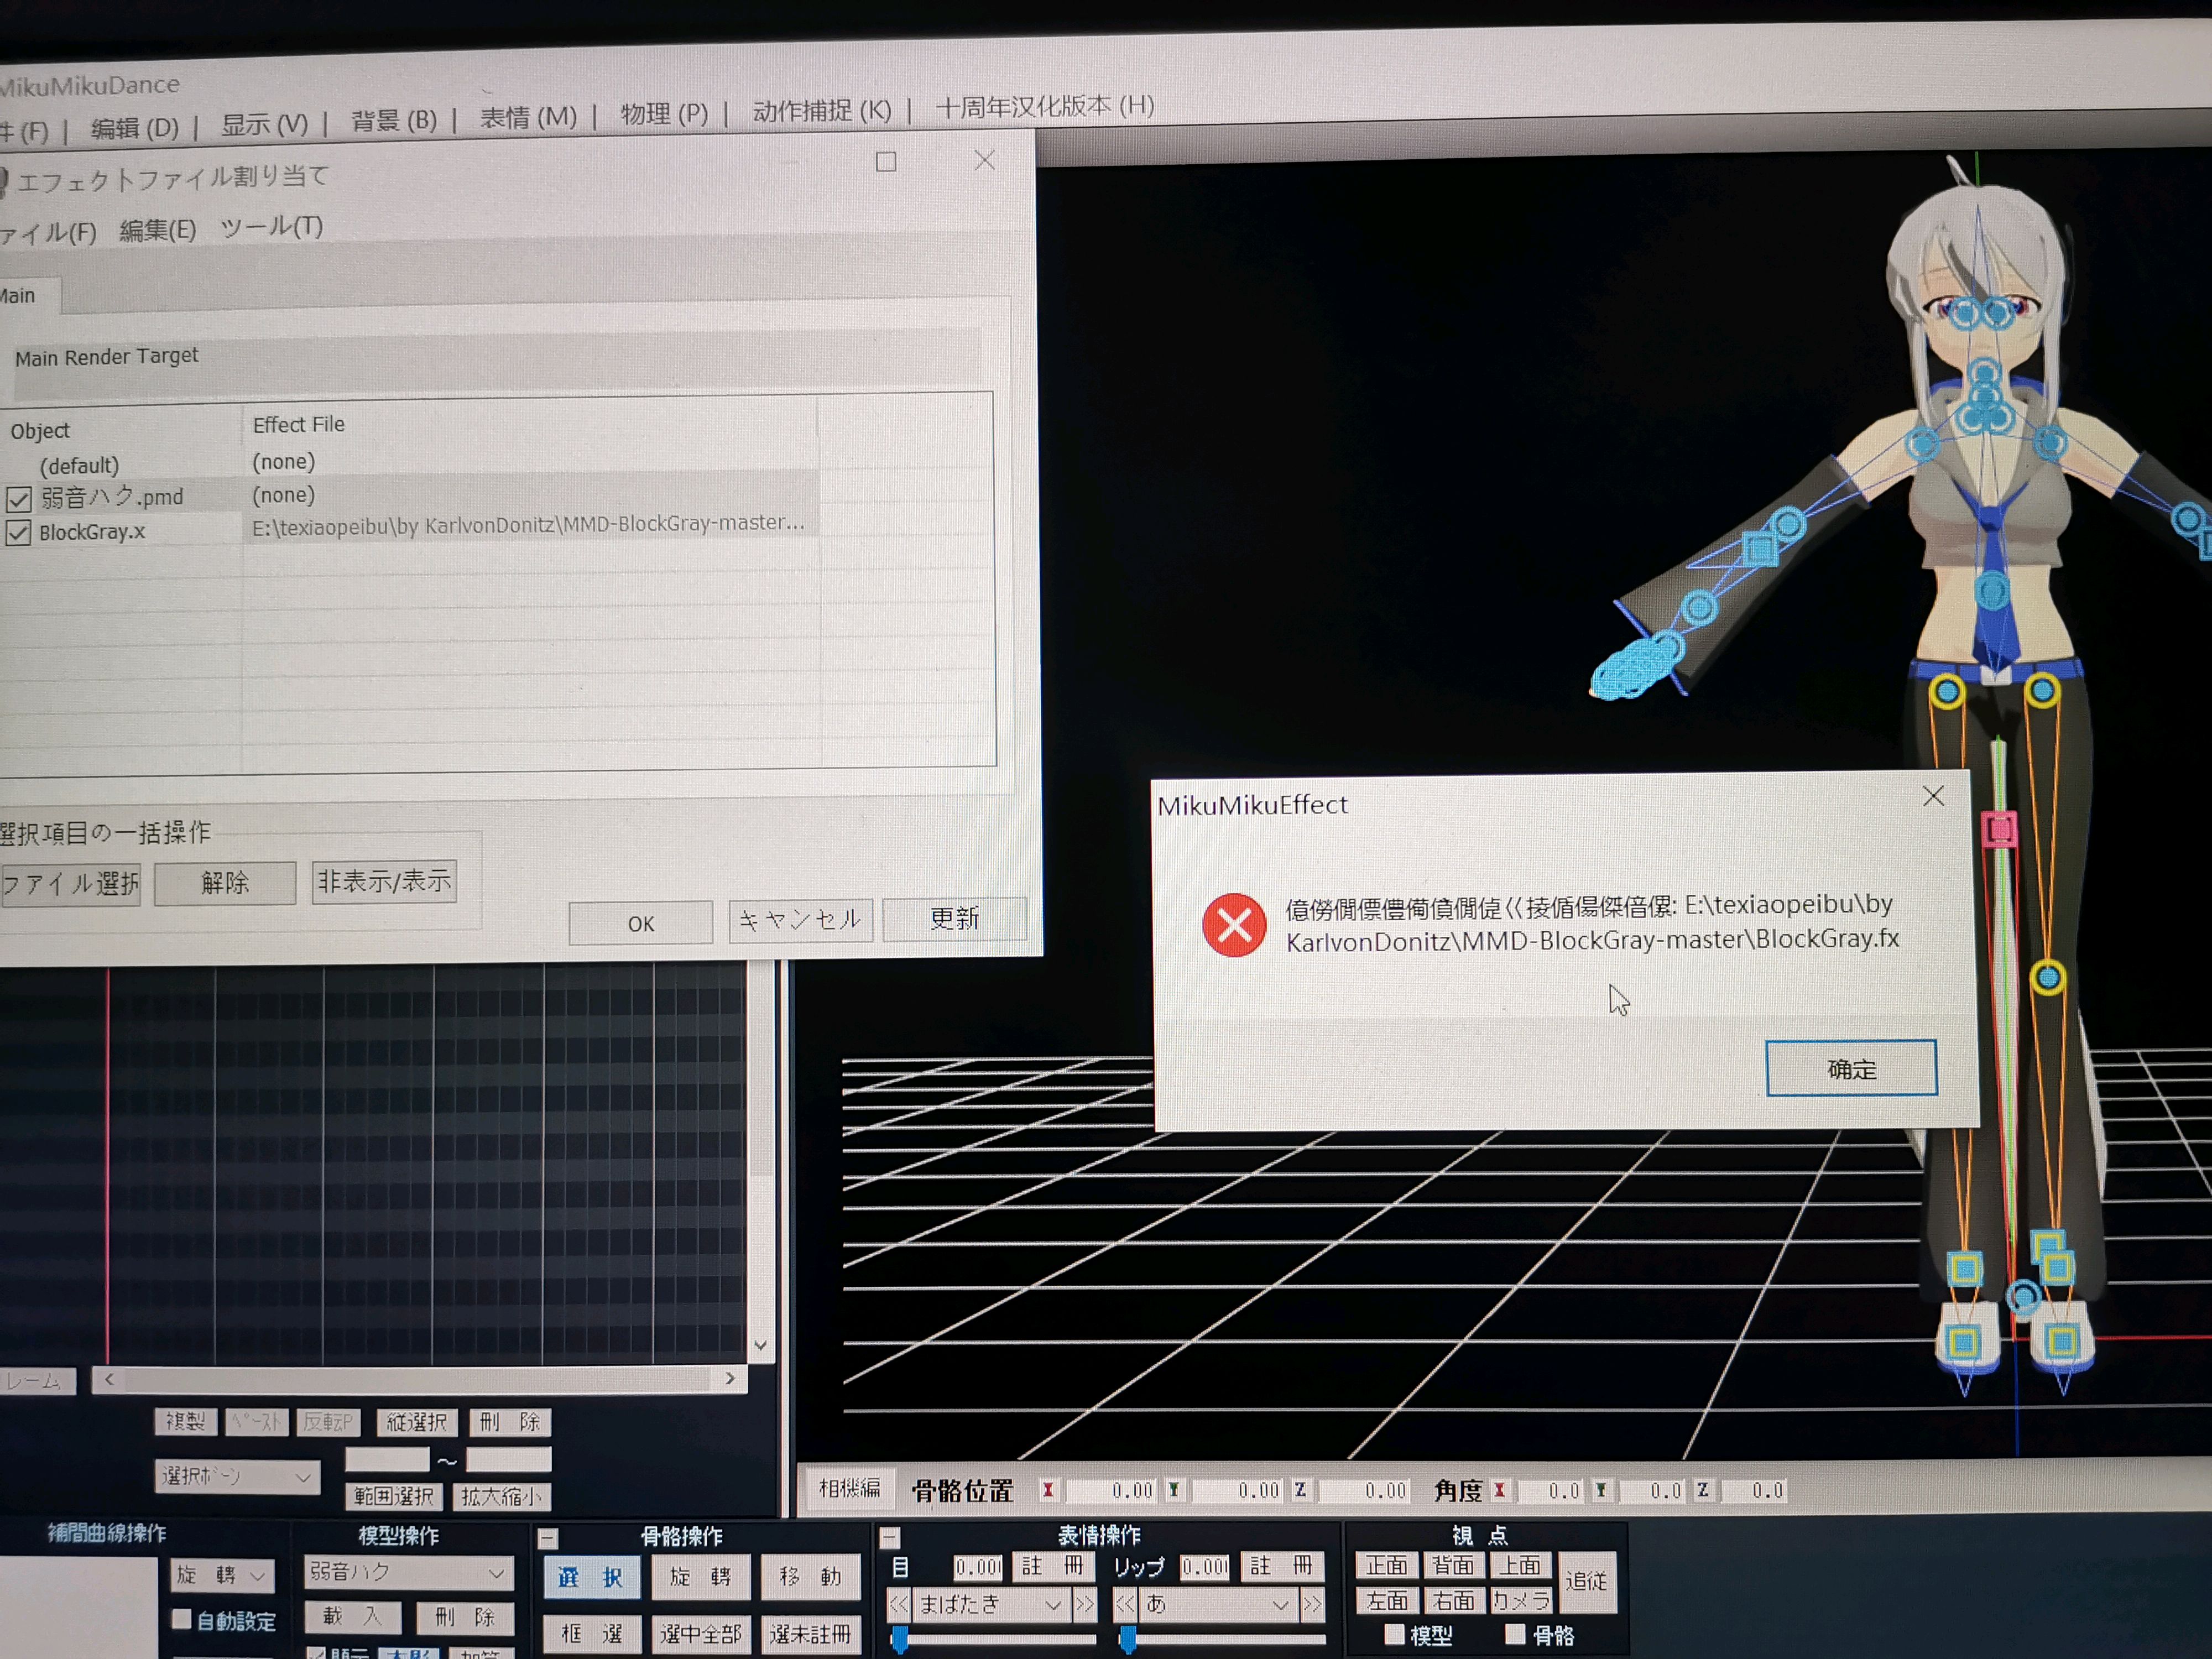Click the range start frame input field
This screenshot has height=1659, width=2212.
tap(386, 1460)
